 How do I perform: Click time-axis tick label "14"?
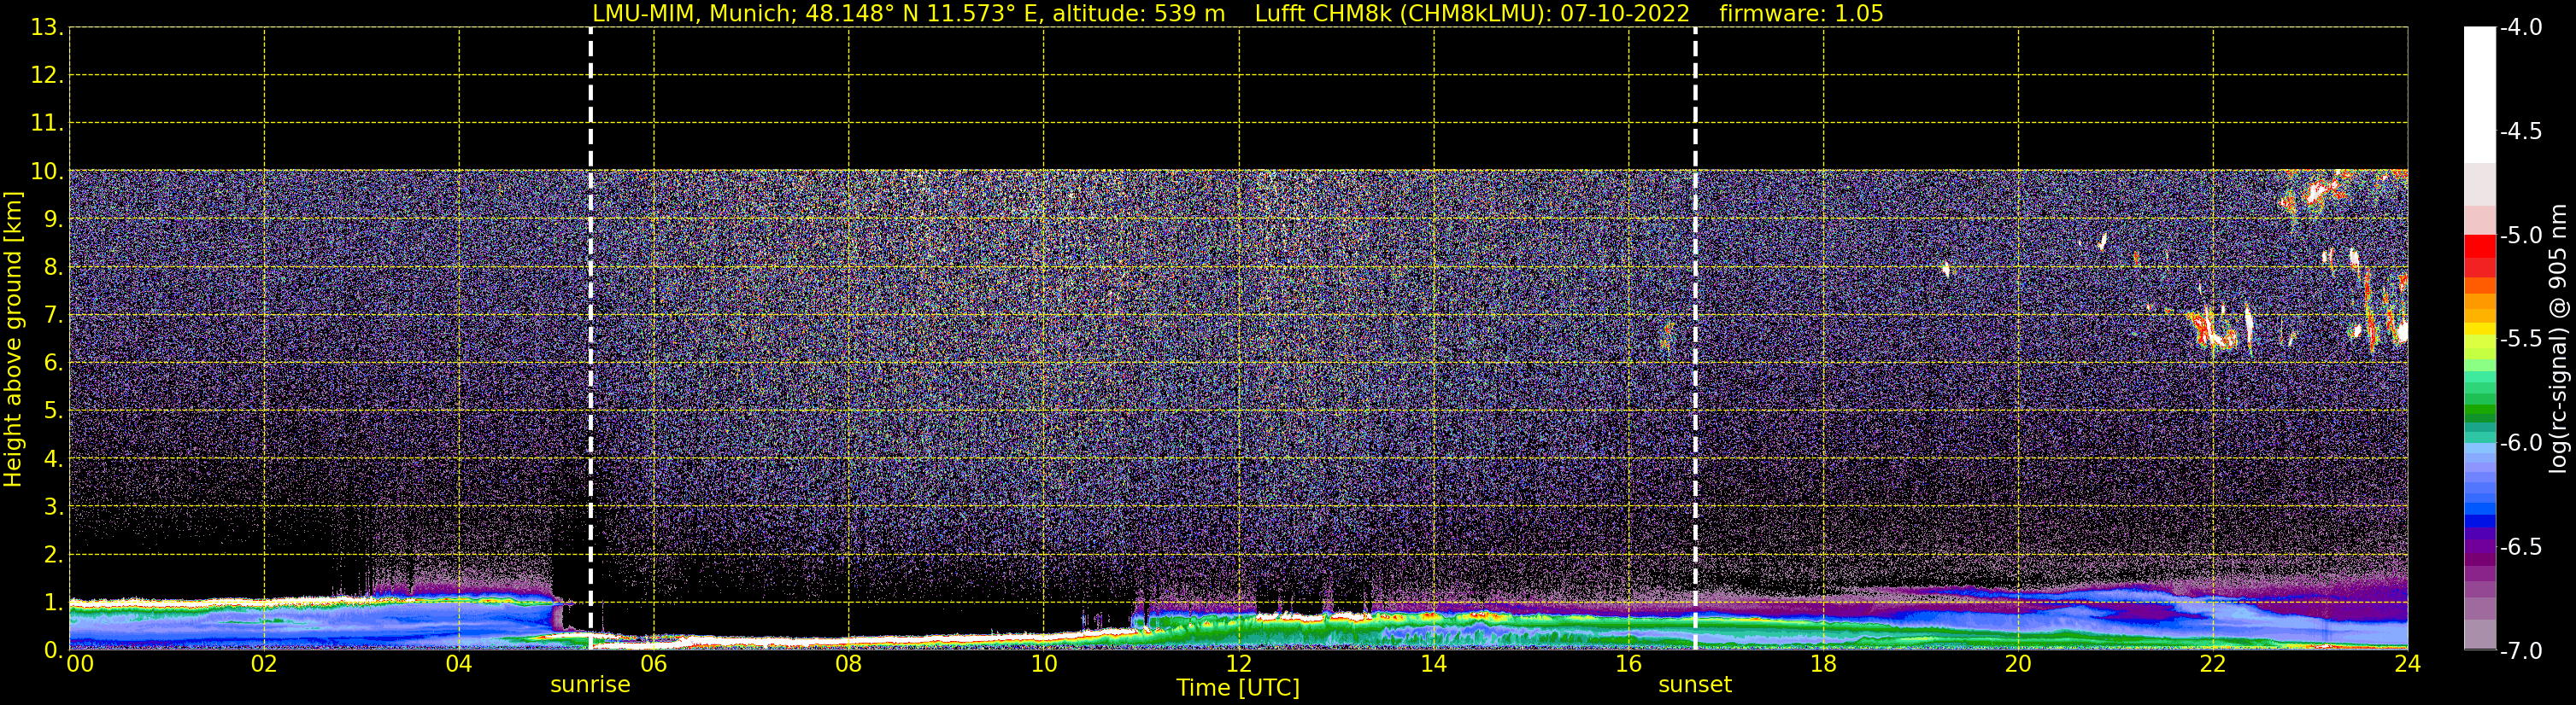tap(1434, 665)
